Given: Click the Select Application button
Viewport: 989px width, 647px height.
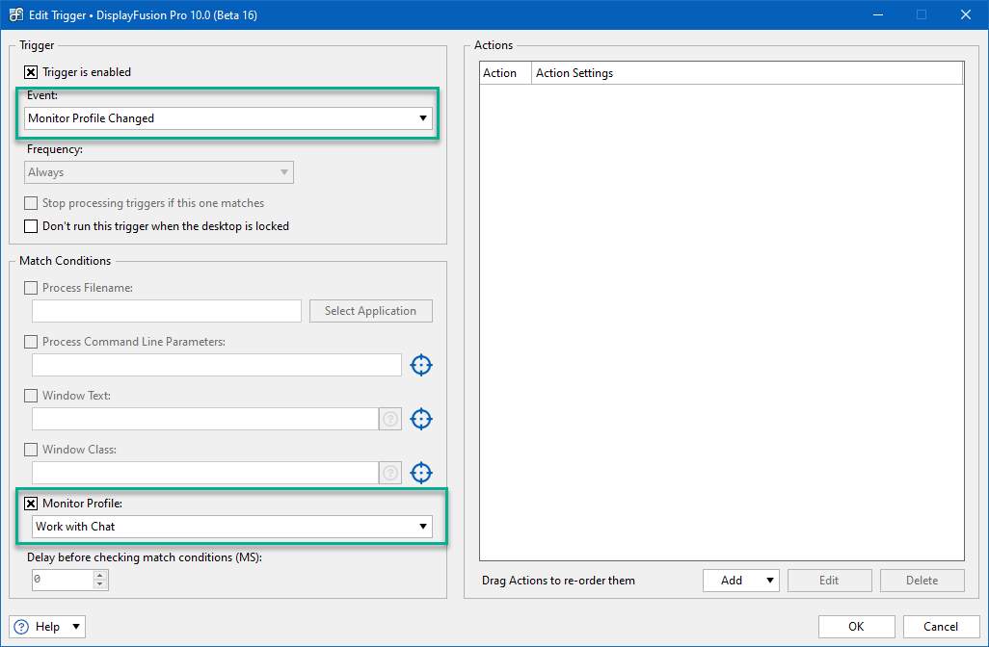Looking at the screenshot, I should (x=371, y=311).
